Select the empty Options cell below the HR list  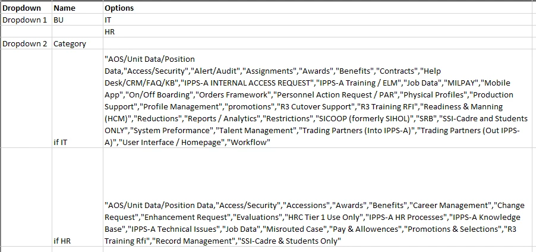click(319, 249)
